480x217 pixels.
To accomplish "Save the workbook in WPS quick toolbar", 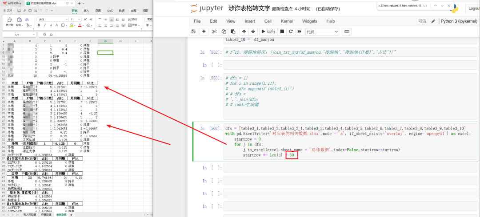I will coord(19,10).
